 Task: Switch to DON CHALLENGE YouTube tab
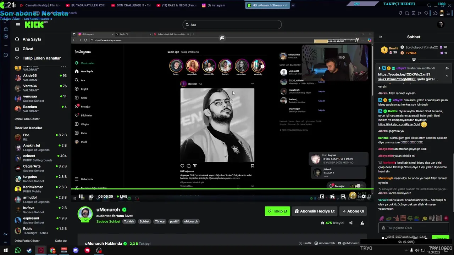[x=131, y=5]
